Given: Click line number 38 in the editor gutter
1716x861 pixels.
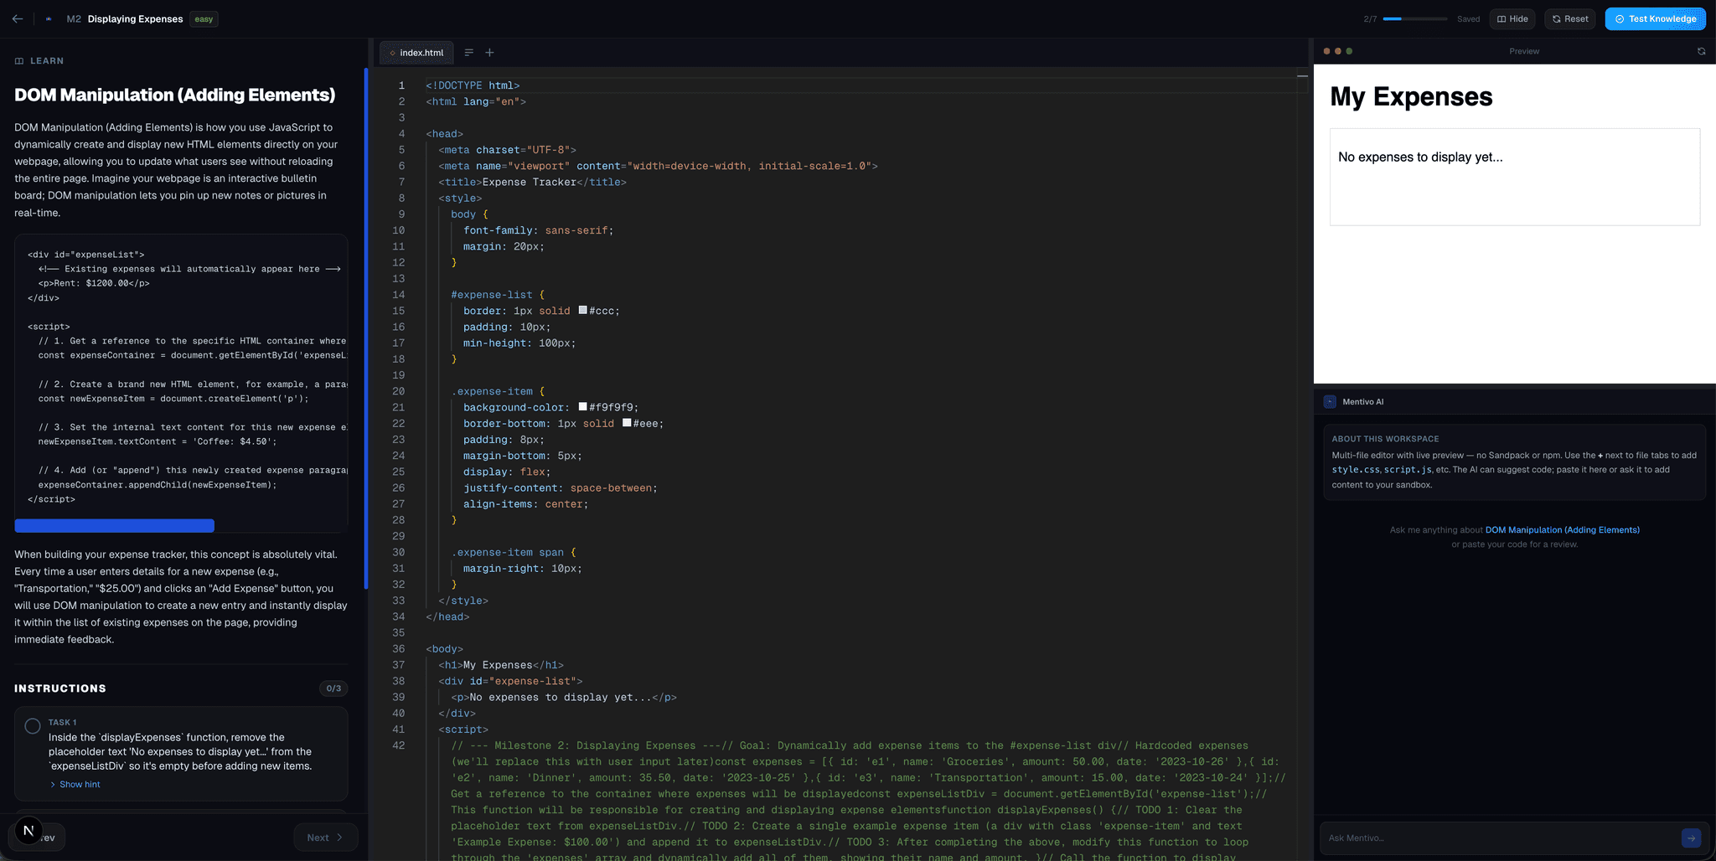Looking at the screenshot, I should point(398,681).
